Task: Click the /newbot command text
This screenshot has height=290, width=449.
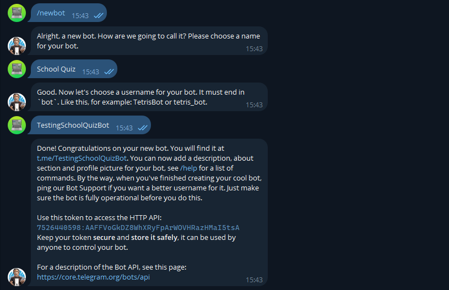Action: [51, 13]
